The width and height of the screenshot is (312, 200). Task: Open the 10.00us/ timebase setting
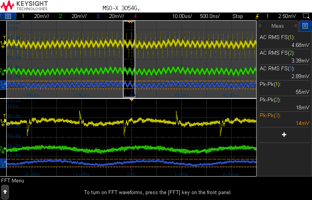point(182,16)
